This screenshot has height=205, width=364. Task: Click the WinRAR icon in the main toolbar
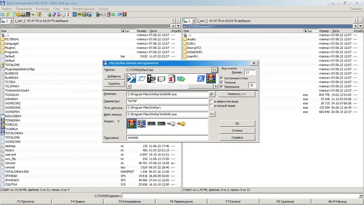pos(124,15)
